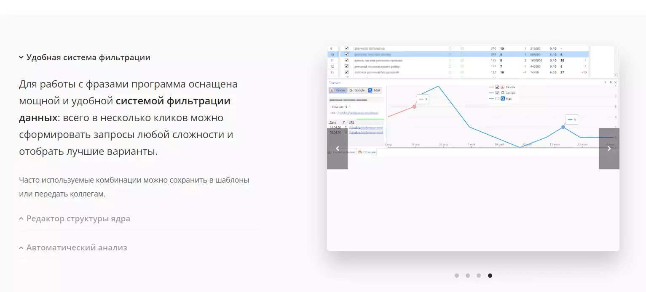Click the 6 / 0 value in row 13
This screenshot has height=292, width=646.
point(553,72)
